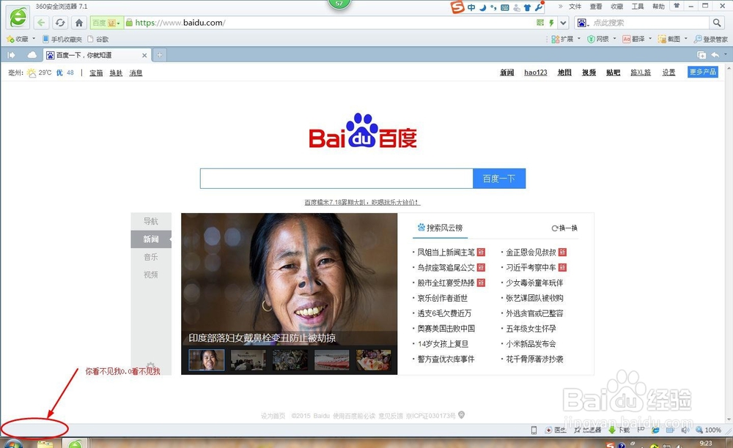
Task: Toggle Sogou punctuation mode
Action: pos(493,7)
